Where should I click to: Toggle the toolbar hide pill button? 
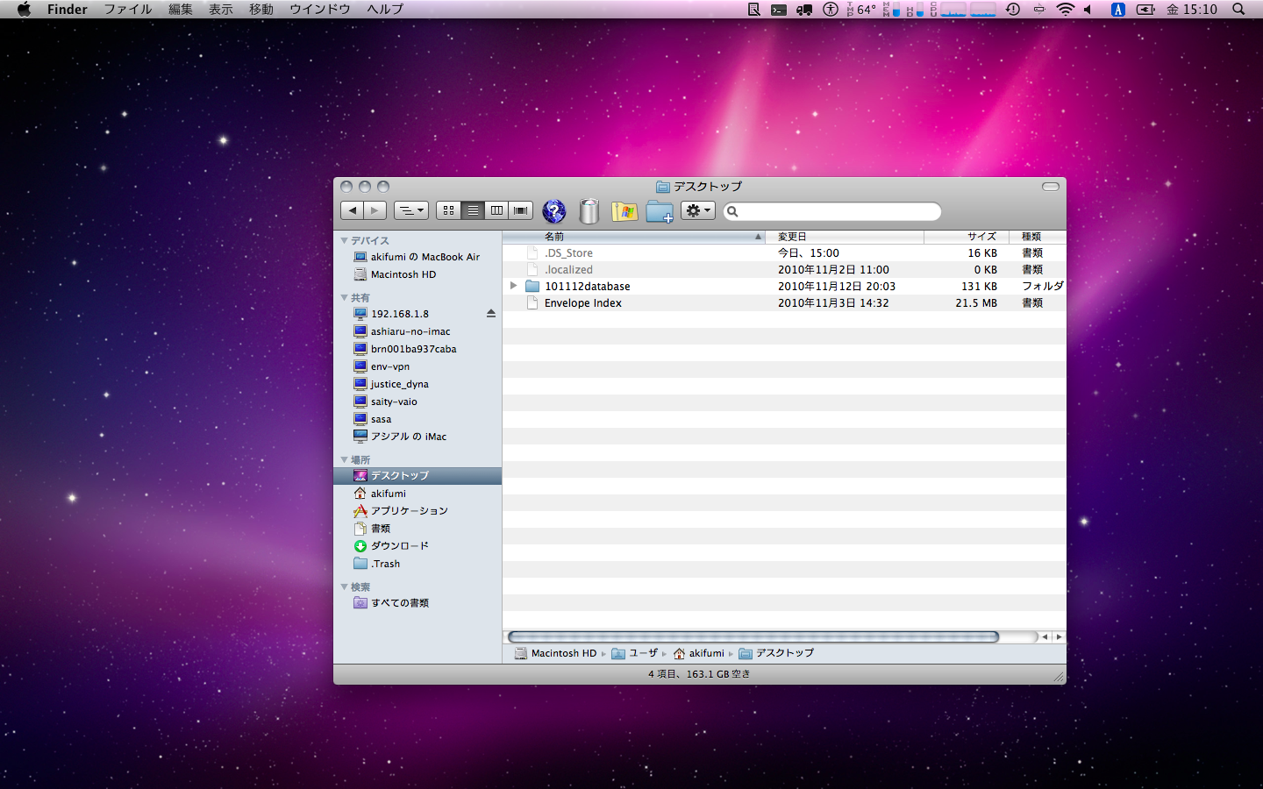1050,187
